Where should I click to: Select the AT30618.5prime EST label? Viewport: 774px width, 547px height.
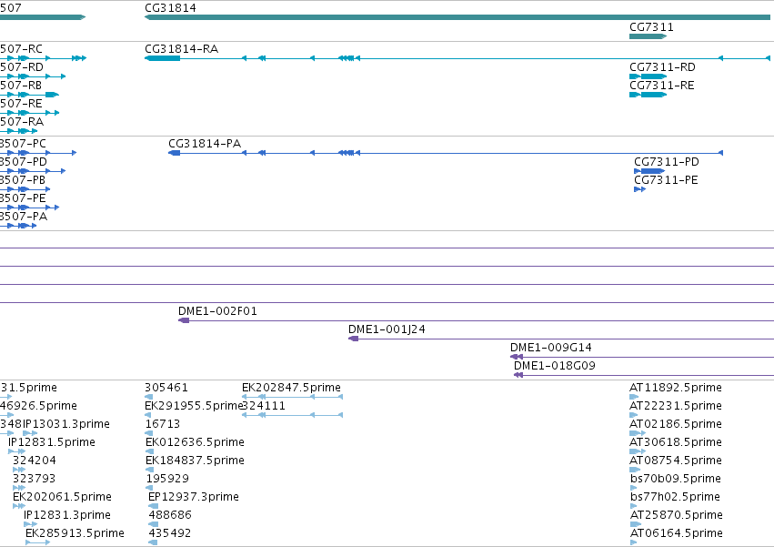click(x=675, y=442)
